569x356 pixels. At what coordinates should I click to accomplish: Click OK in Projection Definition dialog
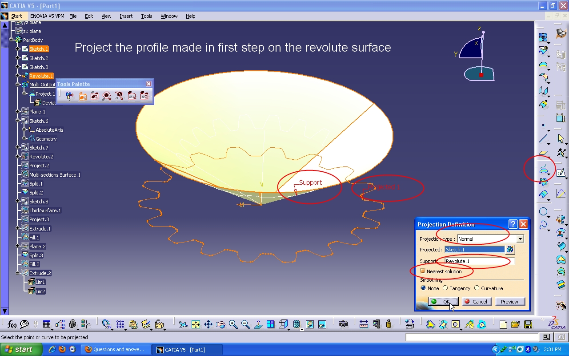coord(443,302)
